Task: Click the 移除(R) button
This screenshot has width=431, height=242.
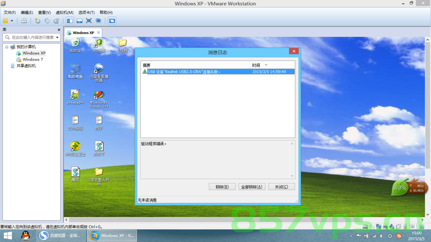Action: [x=222, y=186]
